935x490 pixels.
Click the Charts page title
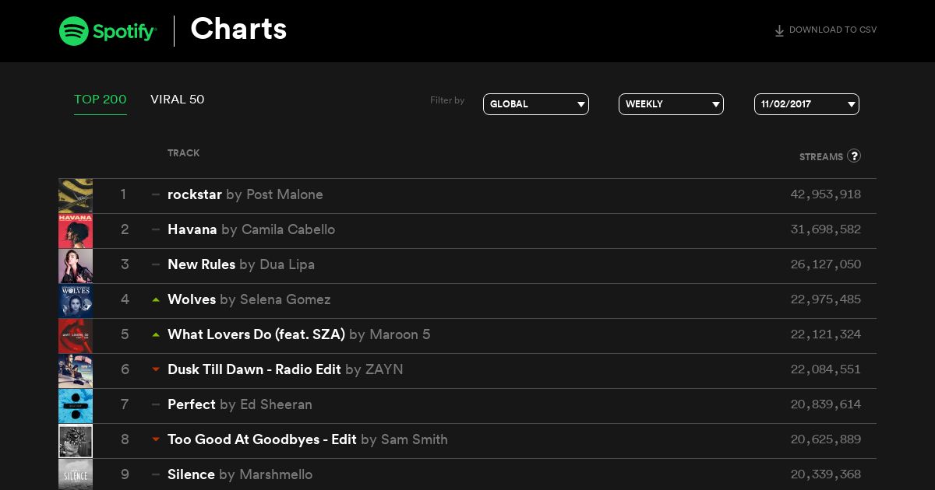pyautogui.click(x=238, y=30)
